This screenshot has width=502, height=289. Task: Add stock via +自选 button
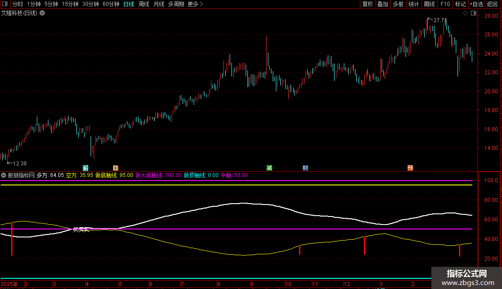coord(476,4)
